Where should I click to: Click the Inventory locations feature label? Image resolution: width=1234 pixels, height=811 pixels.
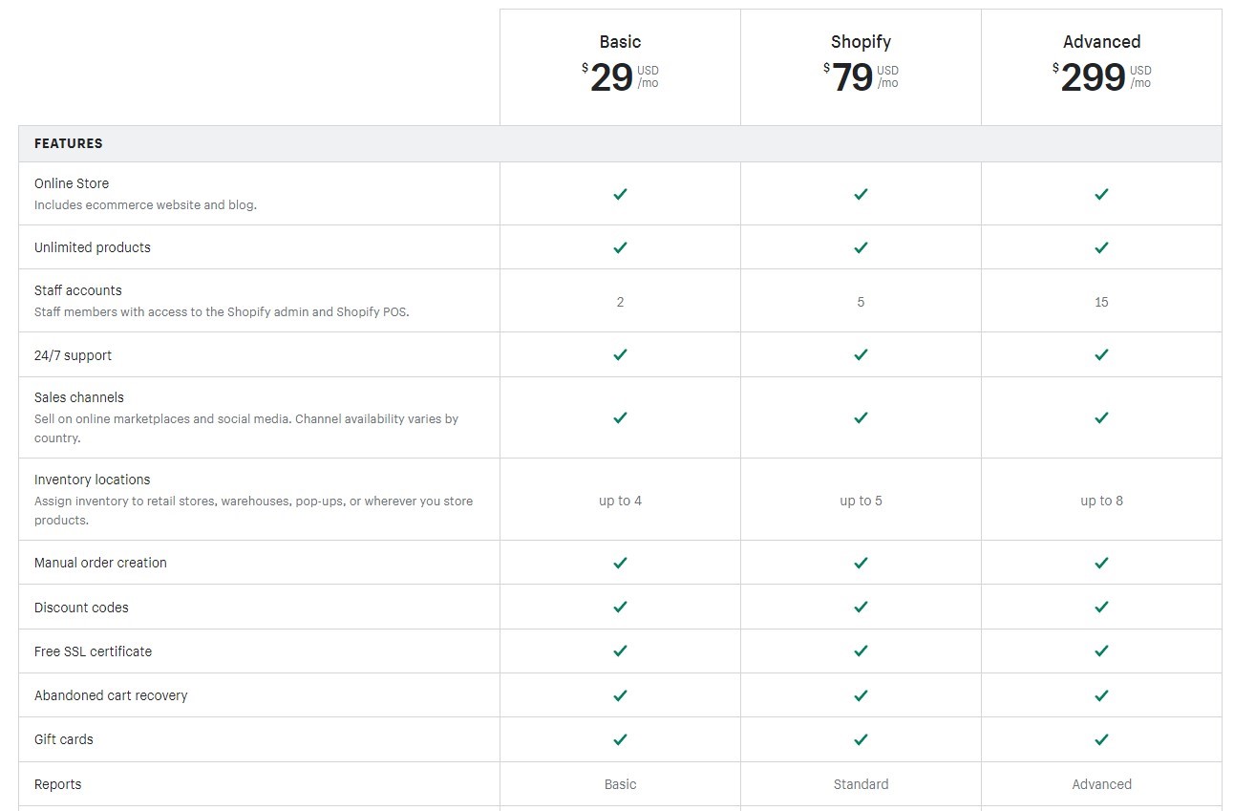(x=93, y=480)
